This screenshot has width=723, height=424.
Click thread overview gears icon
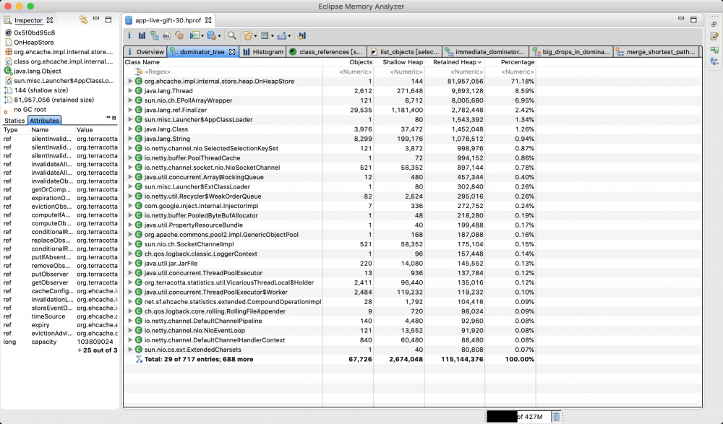[x=179, y=35]
